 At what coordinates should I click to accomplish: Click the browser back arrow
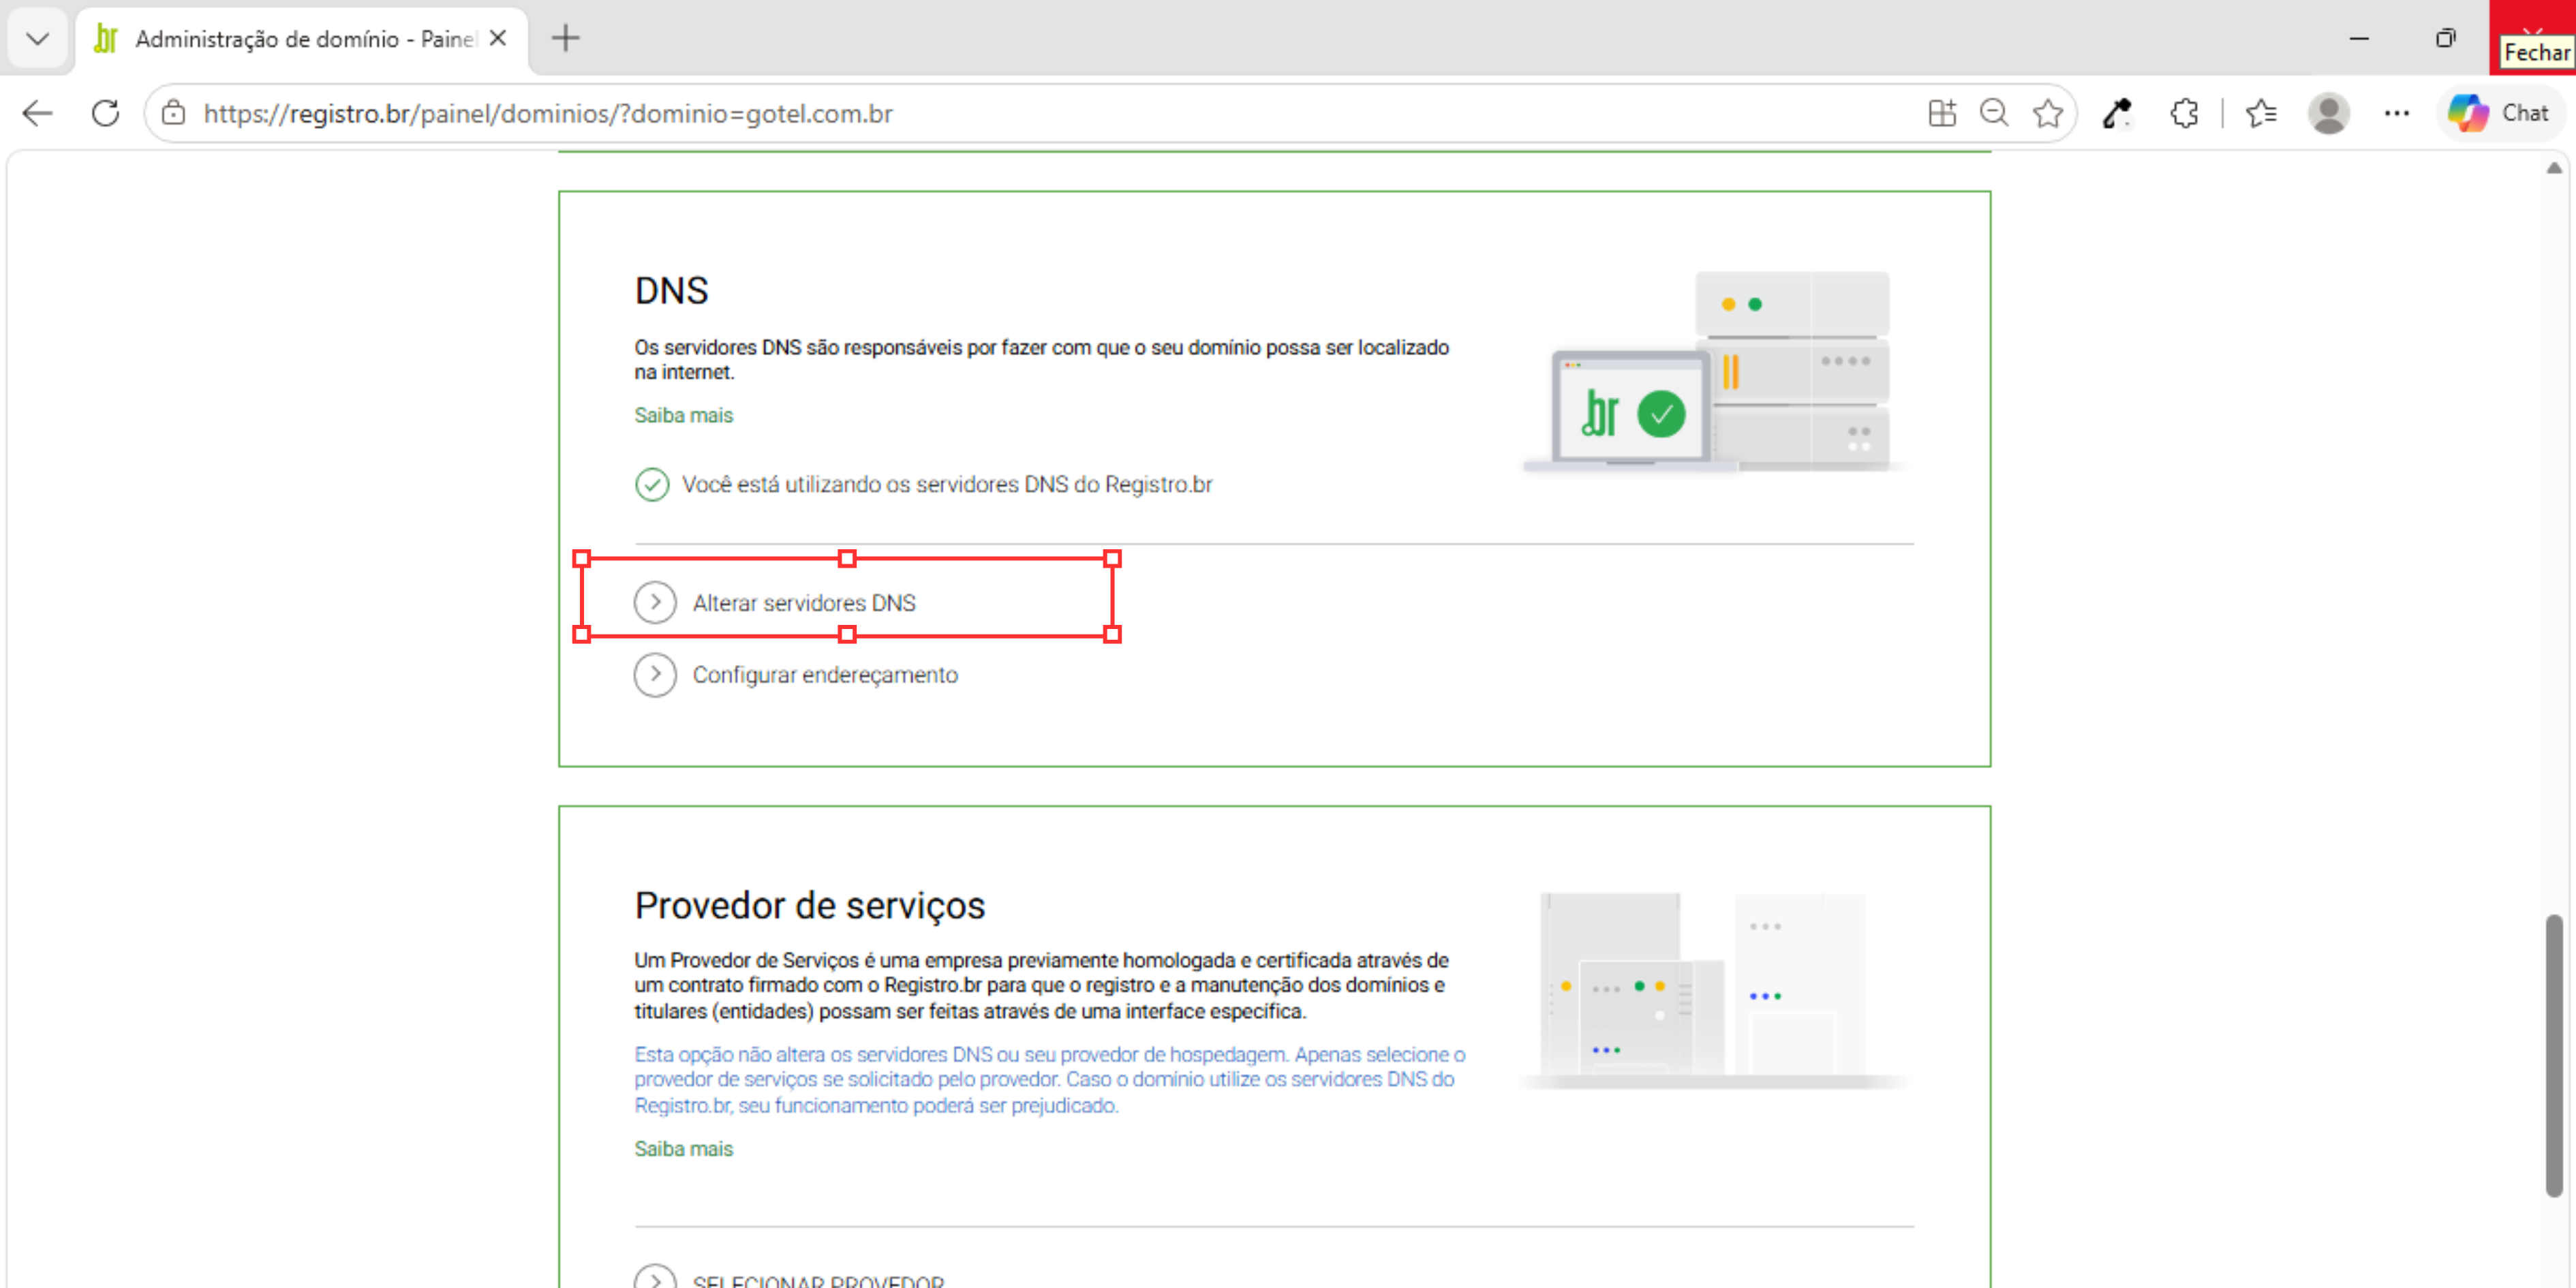tap(37, 113)
